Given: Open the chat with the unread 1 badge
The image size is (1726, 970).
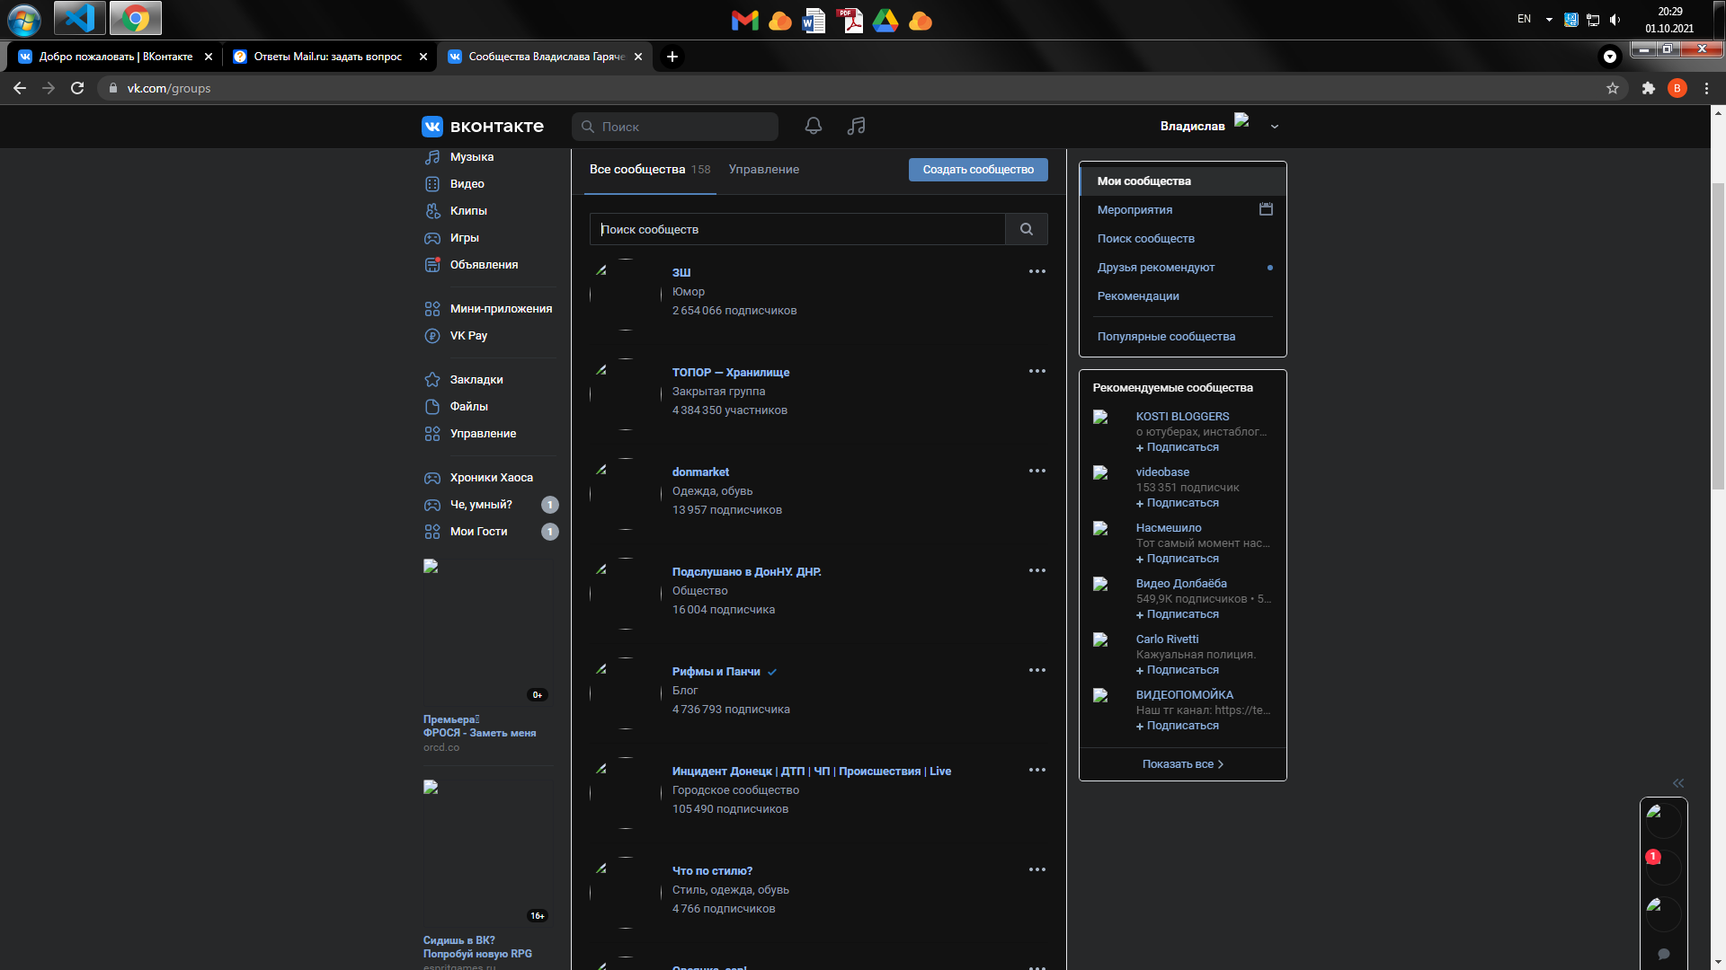Looking at the screenshot, I should 1664,867.
